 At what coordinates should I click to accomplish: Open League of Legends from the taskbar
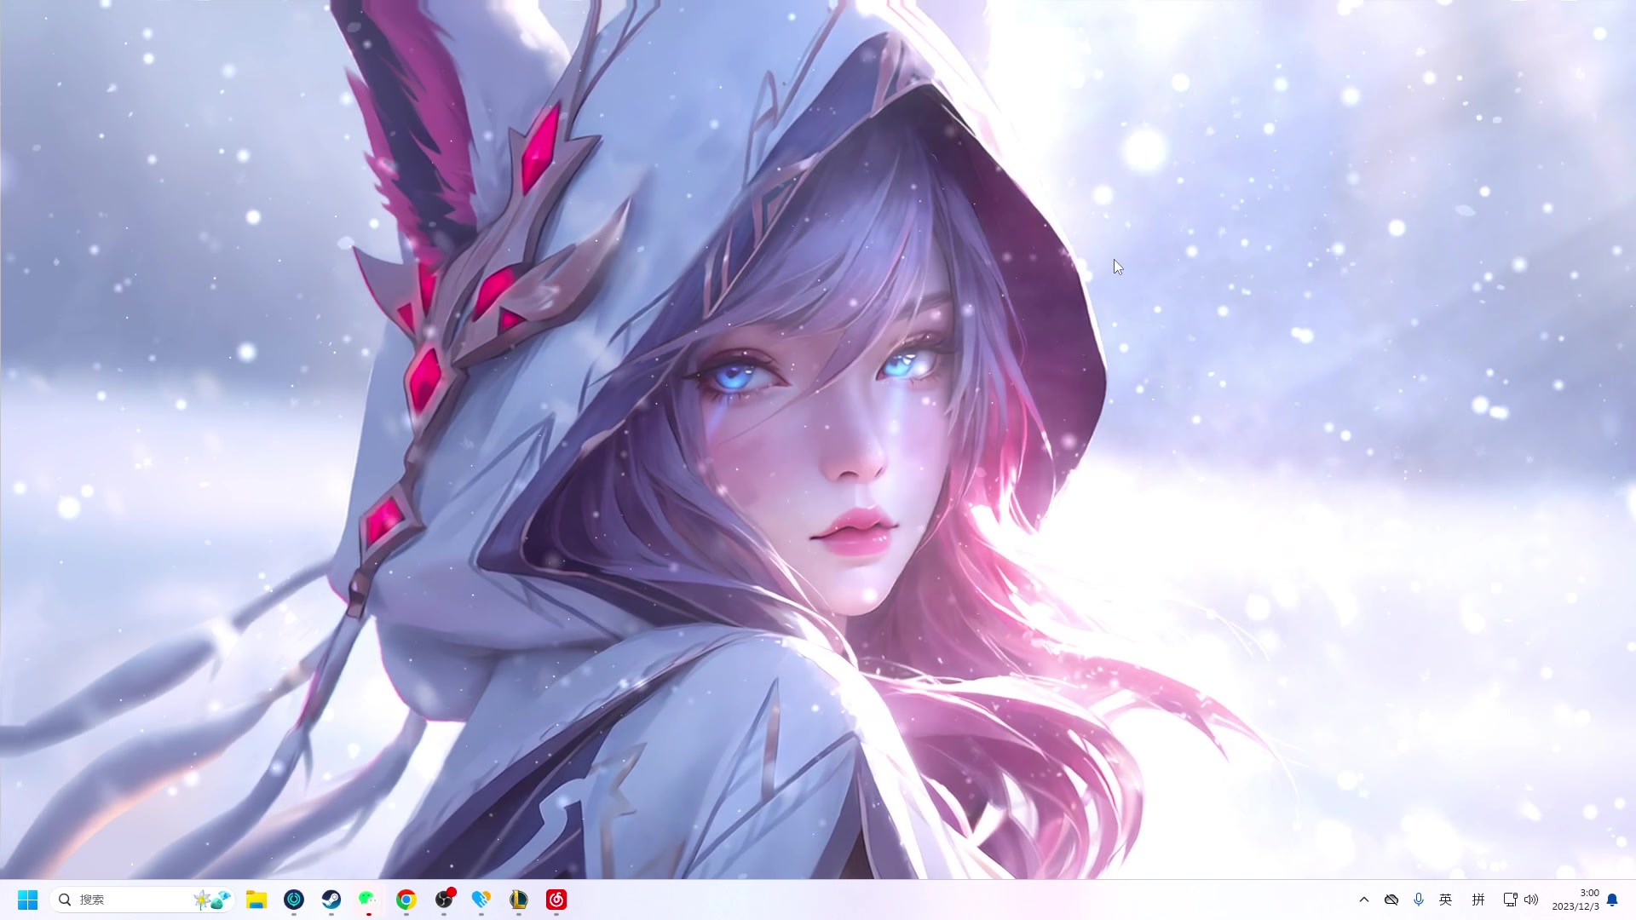(519, 900)
